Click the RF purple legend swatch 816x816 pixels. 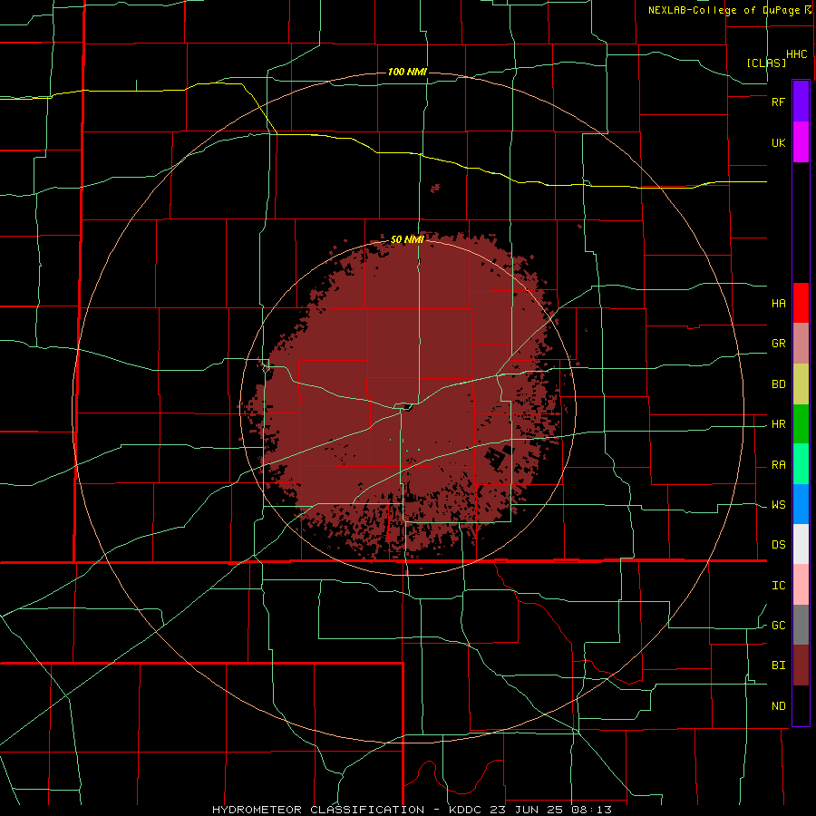pyautogui.click(x=801, y=102)
